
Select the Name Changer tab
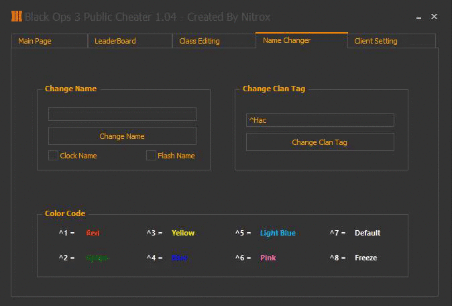point(302,40)
